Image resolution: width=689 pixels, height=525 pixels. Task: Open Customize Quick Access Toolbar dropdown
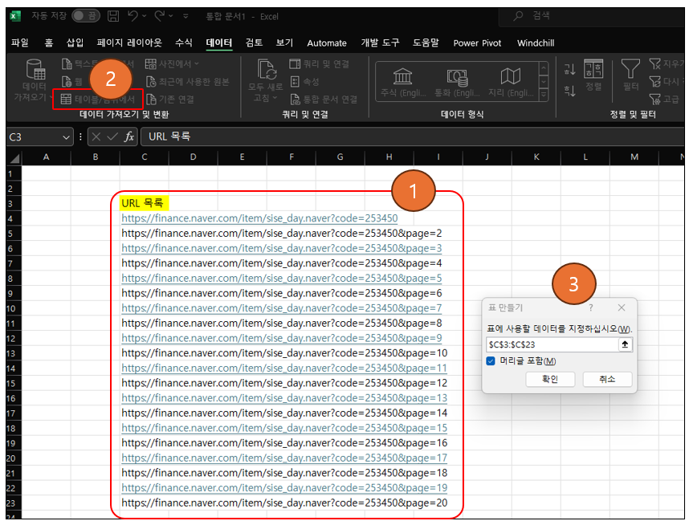(185, 16)
